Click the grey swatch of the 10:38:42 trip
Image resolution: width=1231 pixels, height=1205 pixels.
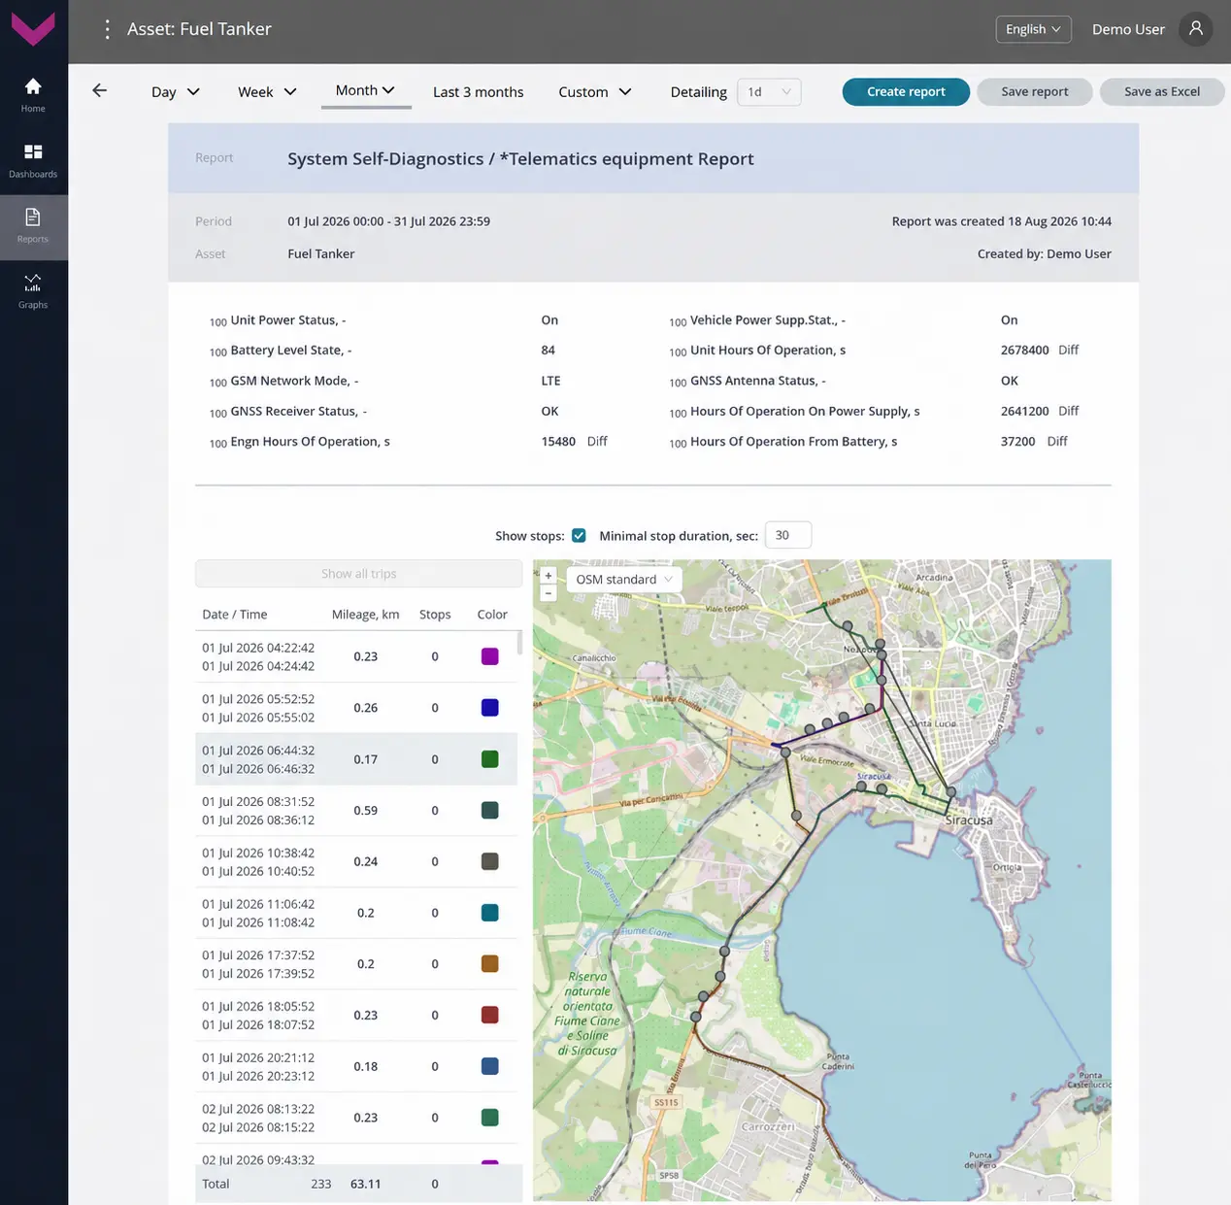pos(490,861)
